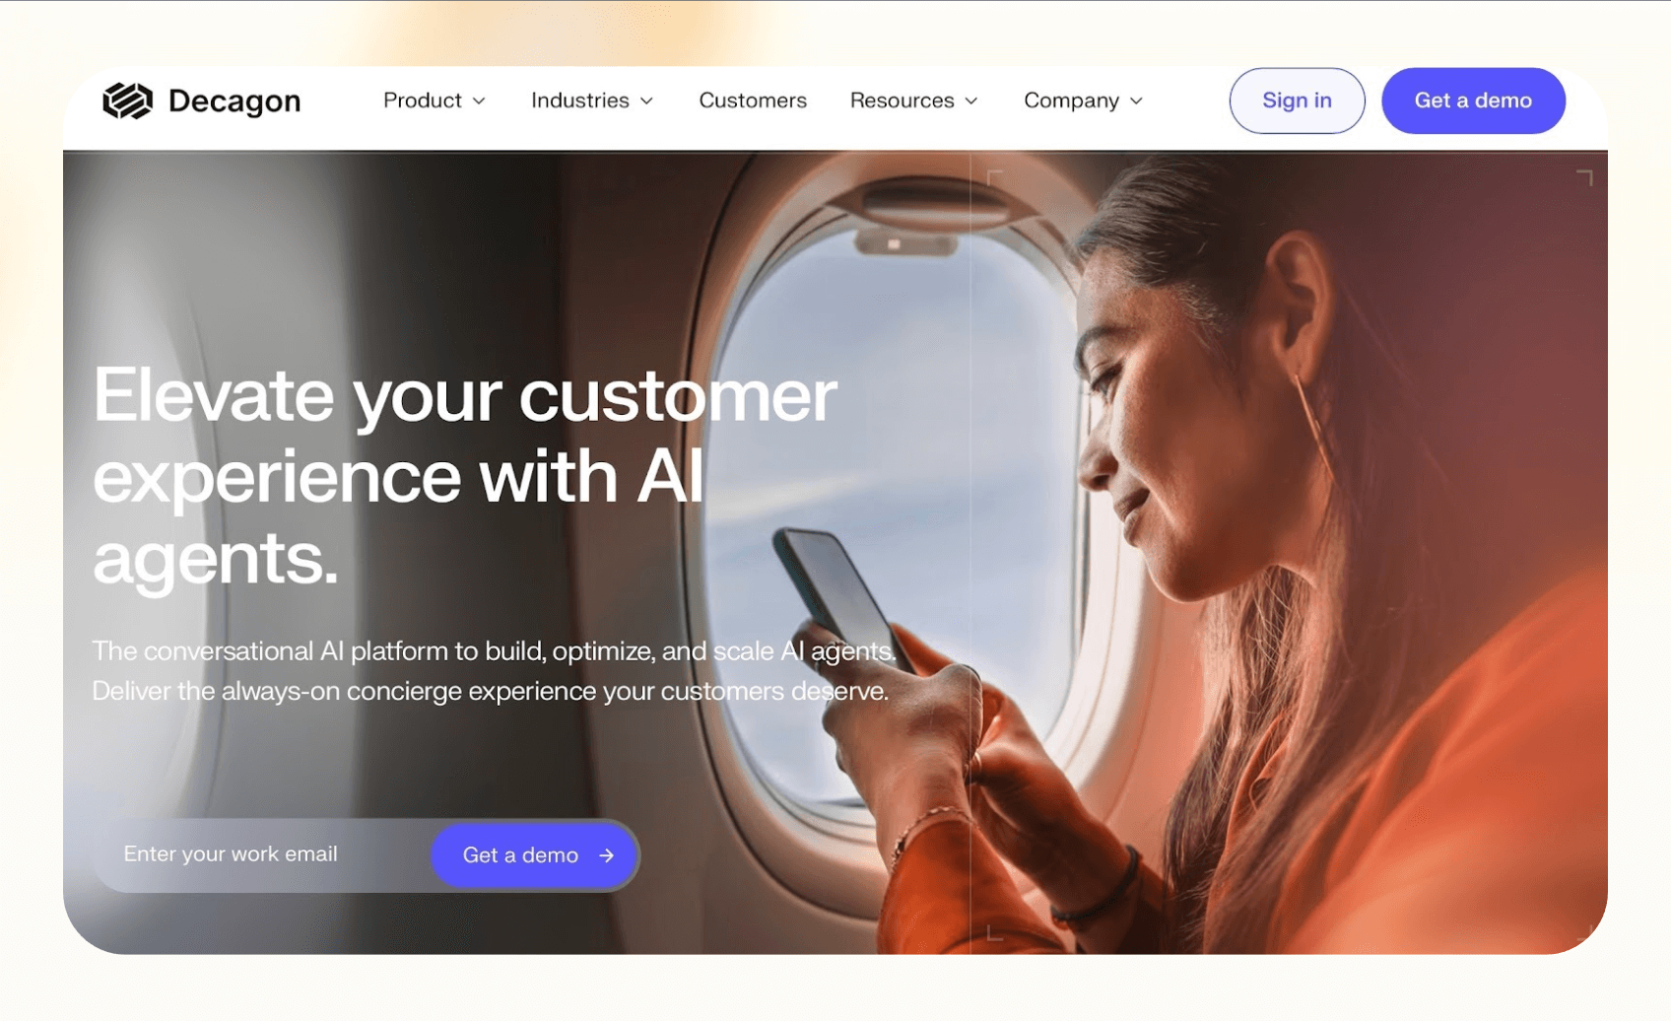
Task: Click the header Get a demo button
Action: coord(1473,101)
